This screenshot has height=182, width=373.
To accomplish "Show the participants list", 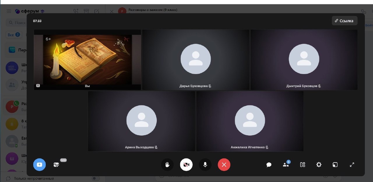I will 286,165.
